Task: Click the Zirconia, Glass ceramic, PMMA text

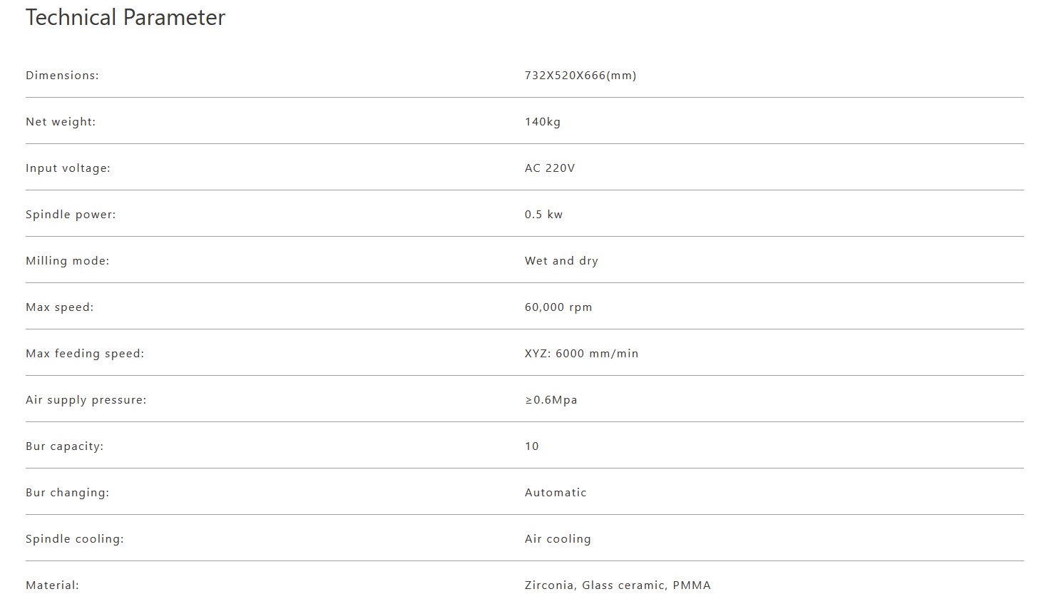Action: (618, 585)
